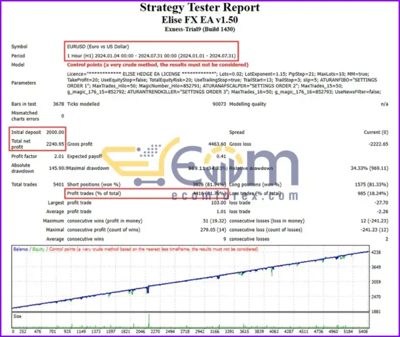Click the "Gross profit" label
The width and height of the screenshot is (400, 337).
point(79,144)
